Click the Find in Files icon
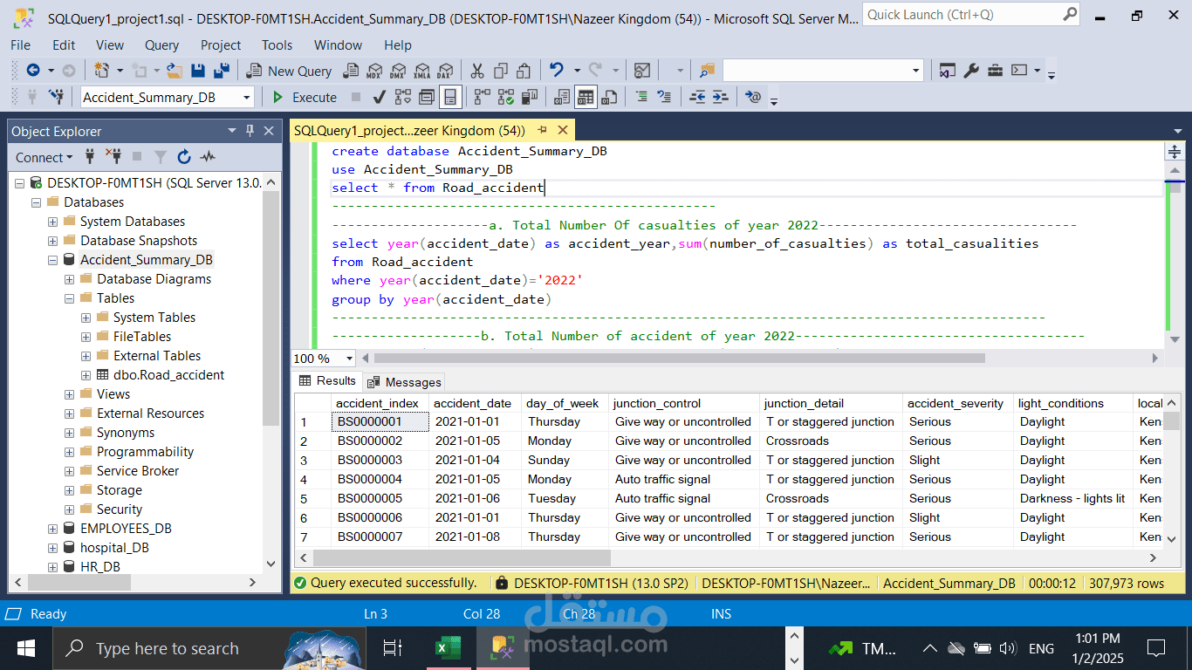Screen dimensions: 1192x670 click(x=707, y=71)
